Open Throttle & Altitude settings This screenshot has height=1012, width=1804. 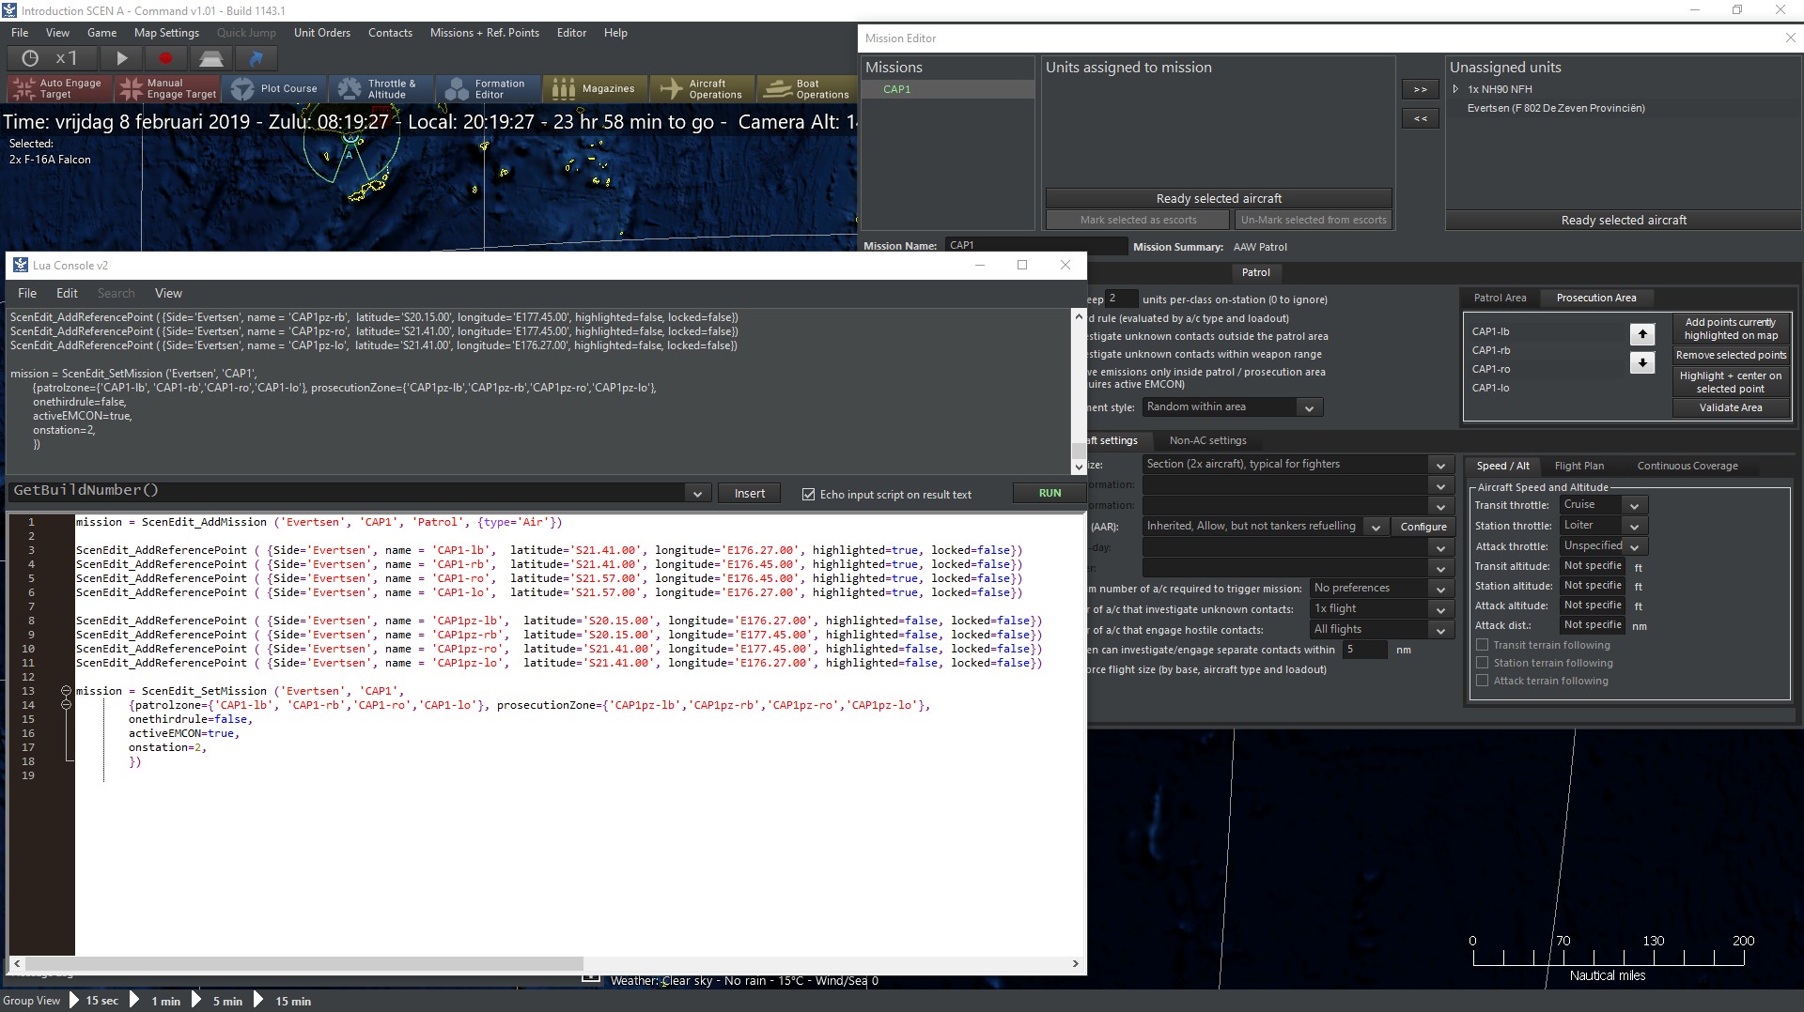click(381, 89)
